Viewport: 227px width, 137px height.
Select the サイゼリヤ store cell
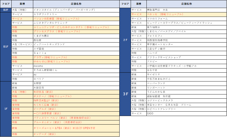pos(187,75)
